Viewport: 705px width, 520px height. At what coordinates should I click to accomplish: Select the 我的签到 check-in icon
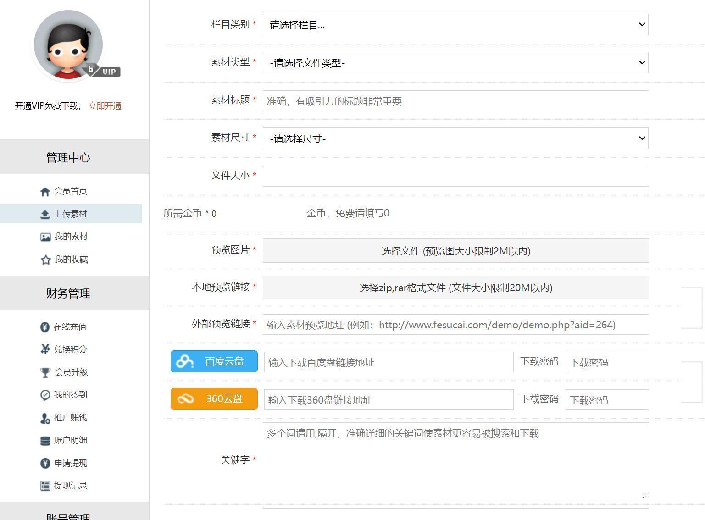pyautogui.click(x=44, y=395)
